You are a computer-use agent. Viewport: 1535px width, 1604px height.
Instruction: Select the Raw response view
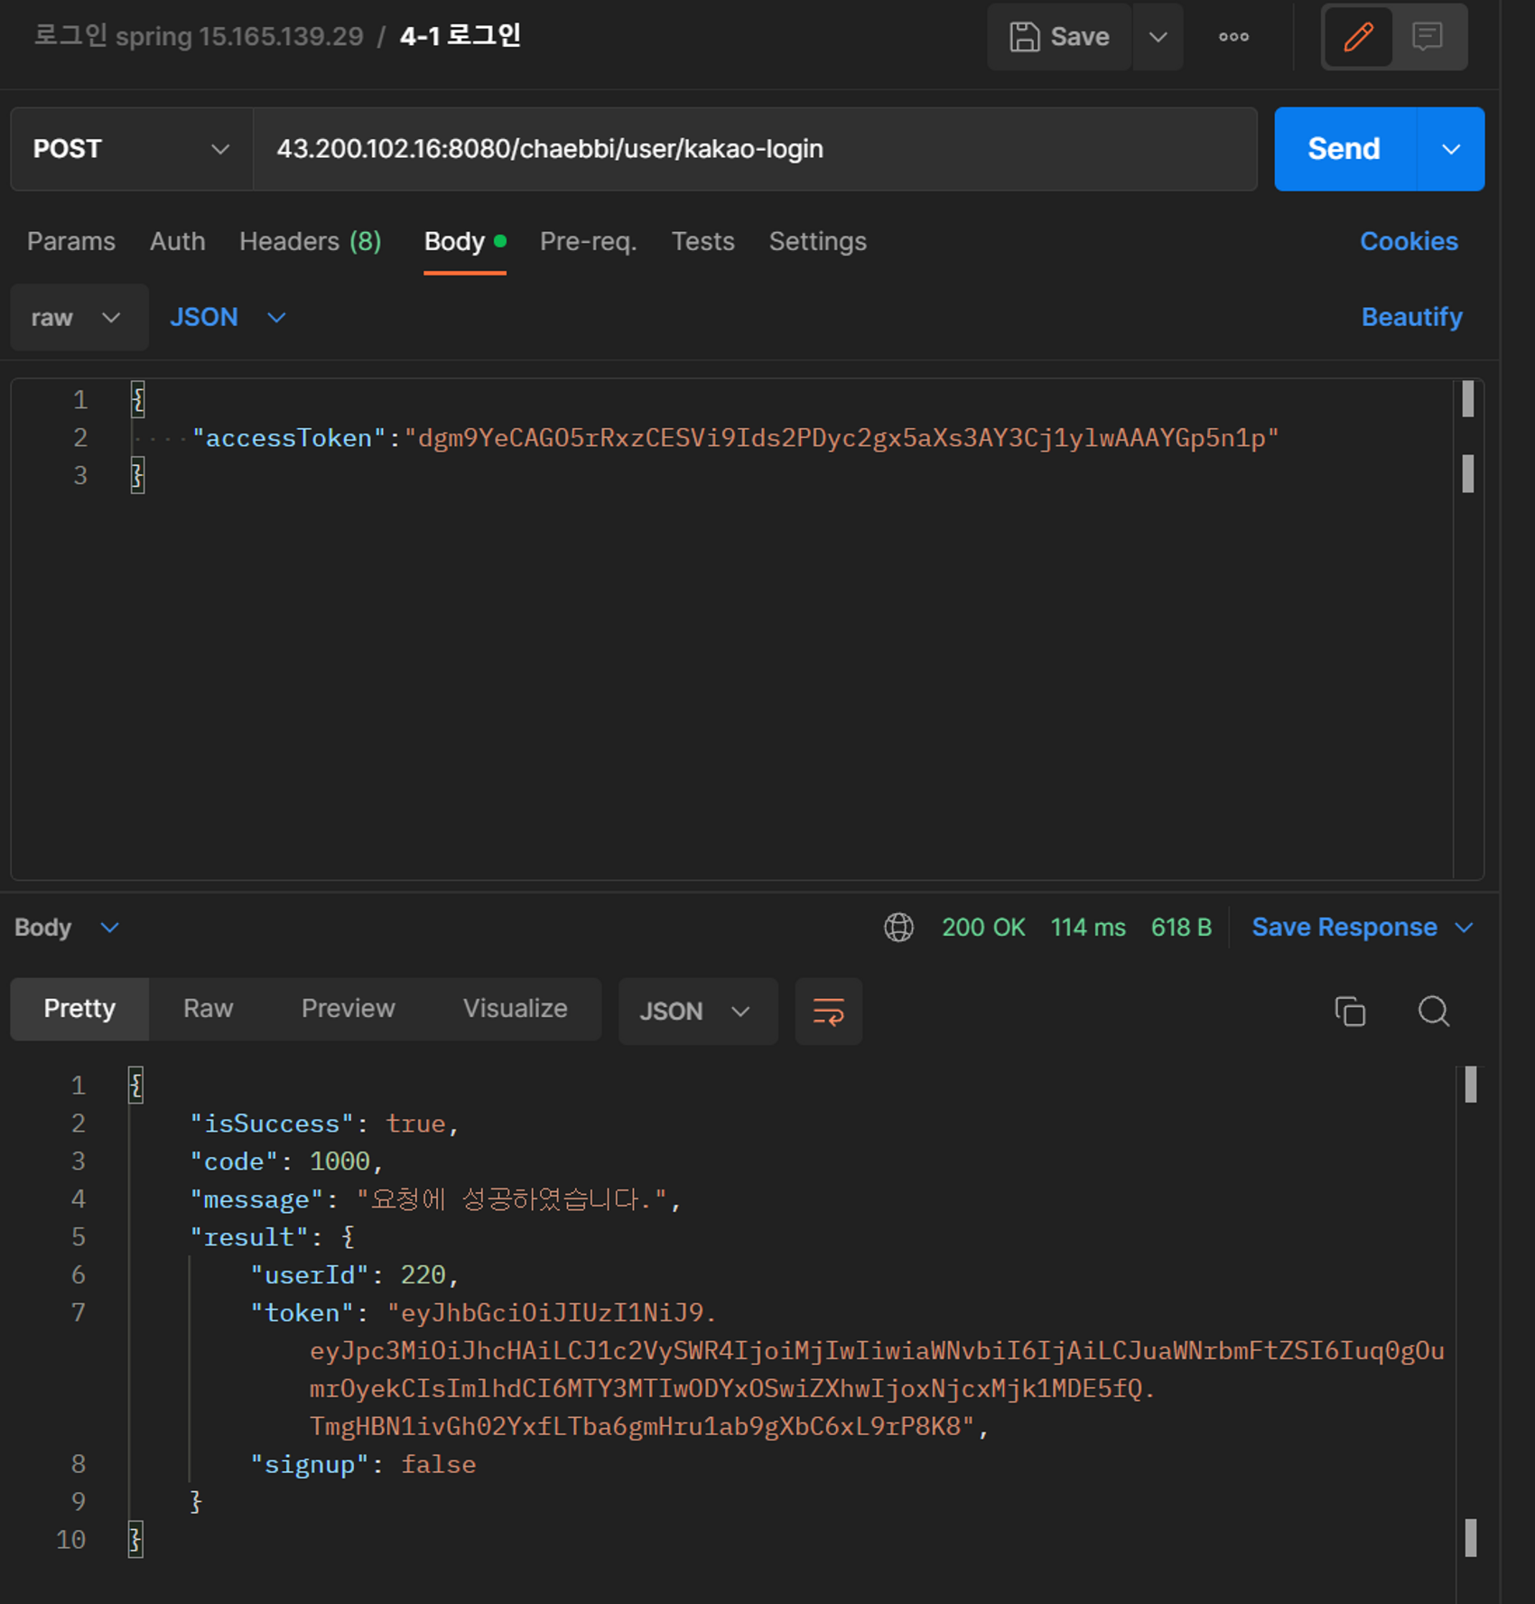pos(208,1009)
